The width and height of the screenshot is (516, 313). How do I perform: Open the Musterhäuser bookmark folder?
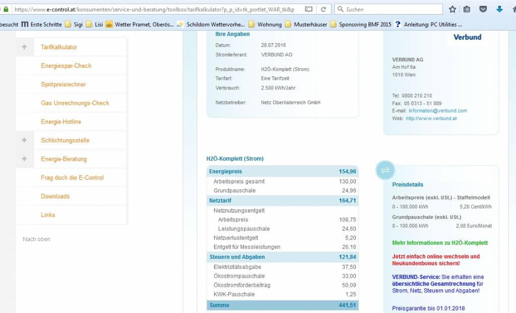coord(306,24)
